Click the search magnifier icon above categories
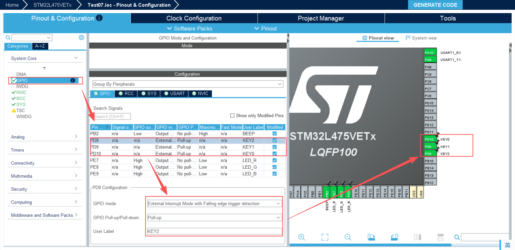 (8, 37)
